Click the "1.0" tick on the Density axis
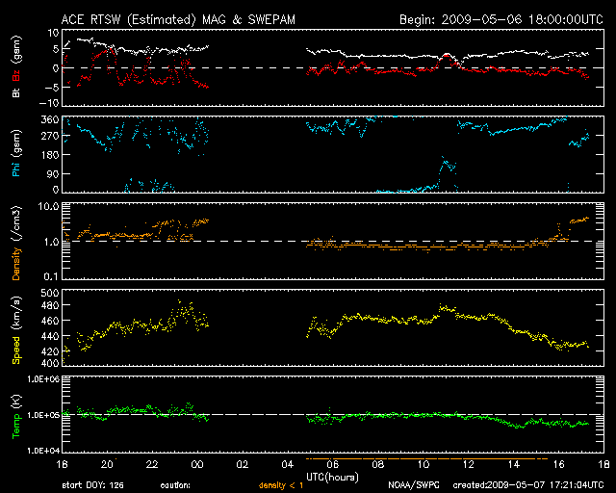Viewport: 616px width, 493px height. coord(51,243)
